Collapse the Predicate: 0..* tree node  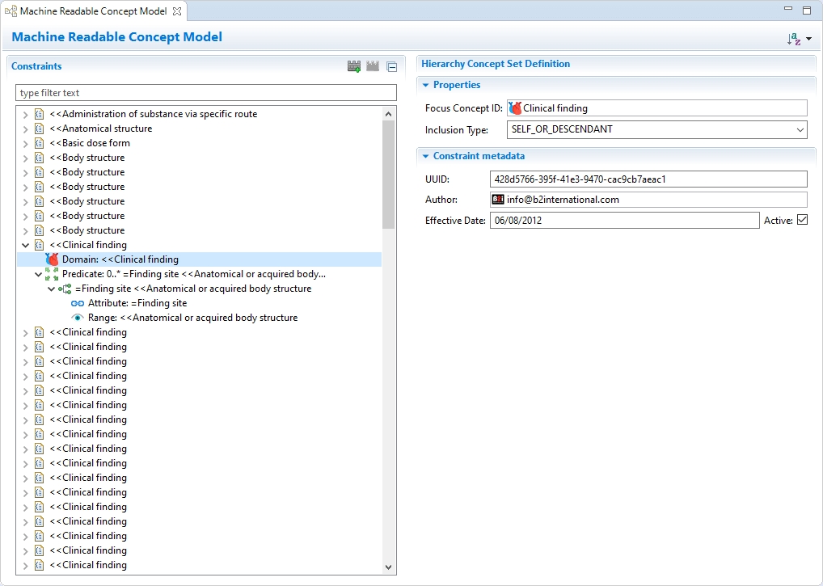tap(38, 274)
